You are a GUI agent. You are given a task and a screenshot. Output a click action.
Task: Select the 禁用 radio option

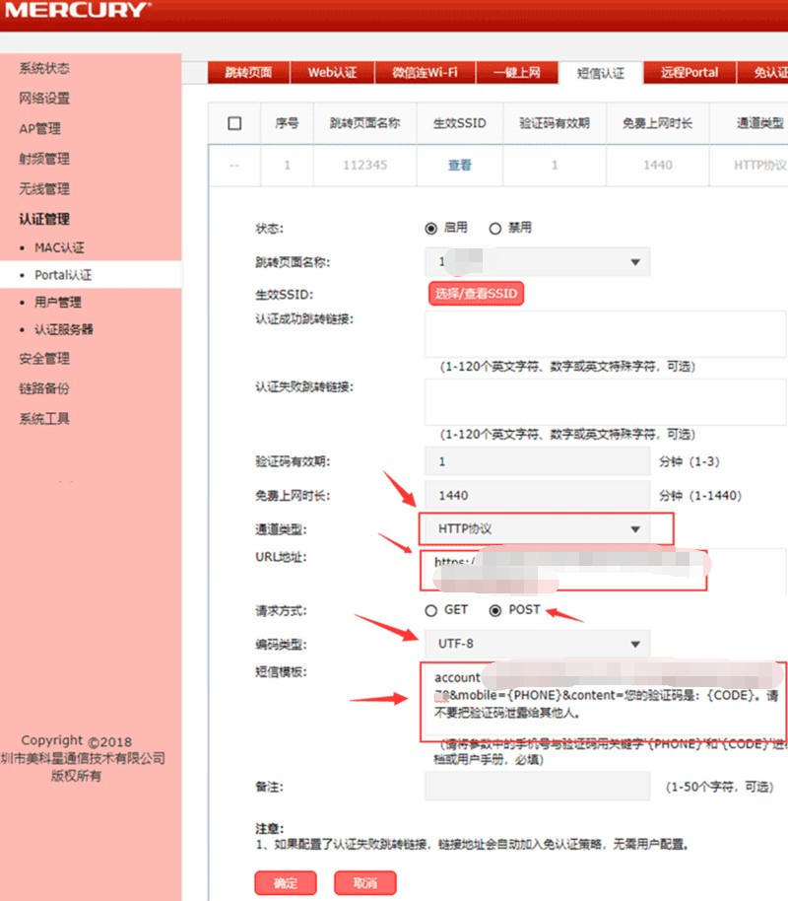[x=495, y=227]
